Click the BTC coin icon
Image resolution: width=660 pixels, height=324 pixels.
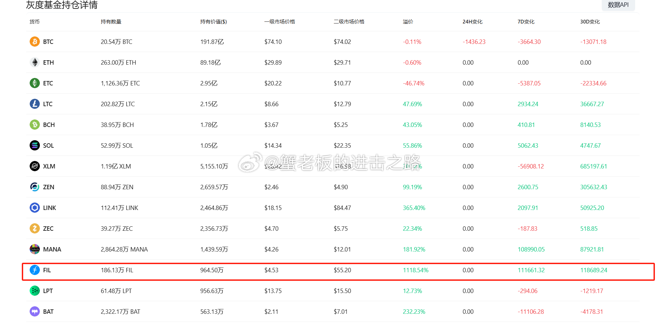35,42
